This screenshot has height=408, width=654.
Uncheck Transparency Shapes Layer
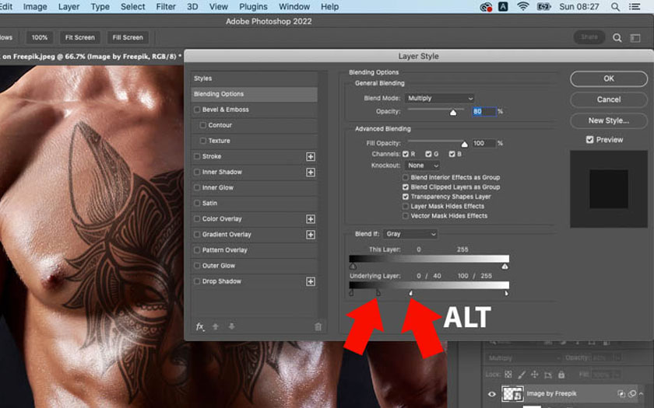(x=406, y=197)
